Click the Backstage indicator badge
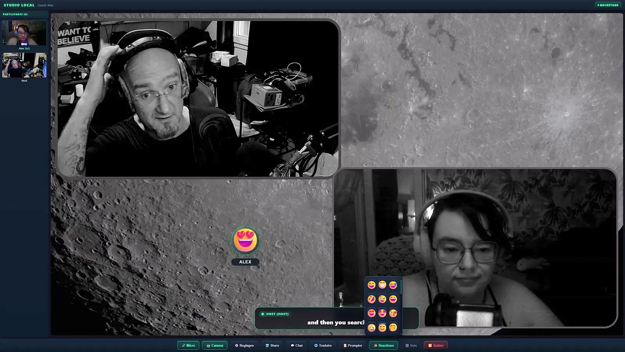Viewport: 625px width, 352px height. 608,5
